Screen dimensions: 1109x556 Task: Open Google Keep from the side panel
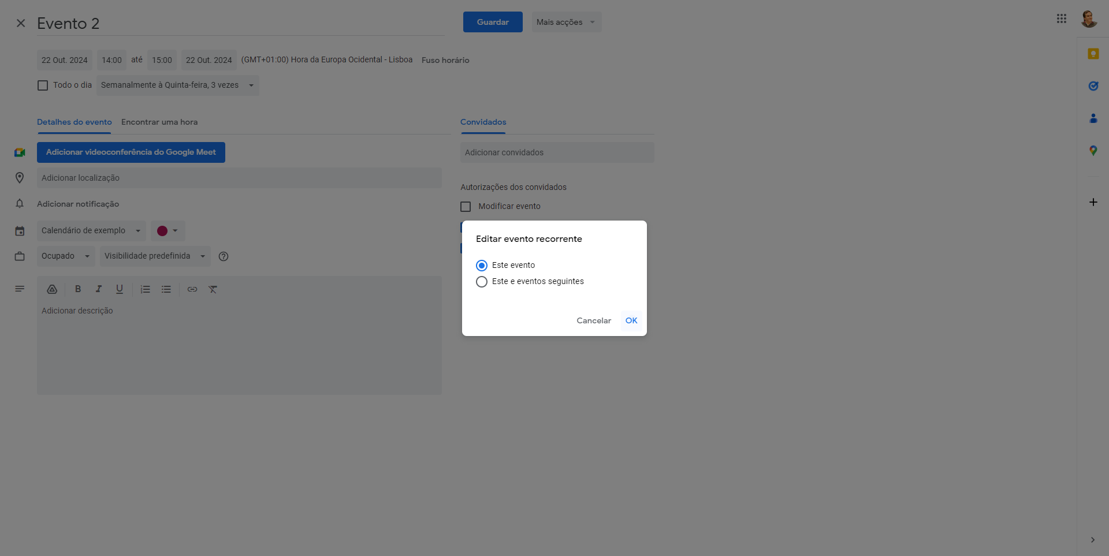click(x=1093, y=54)
